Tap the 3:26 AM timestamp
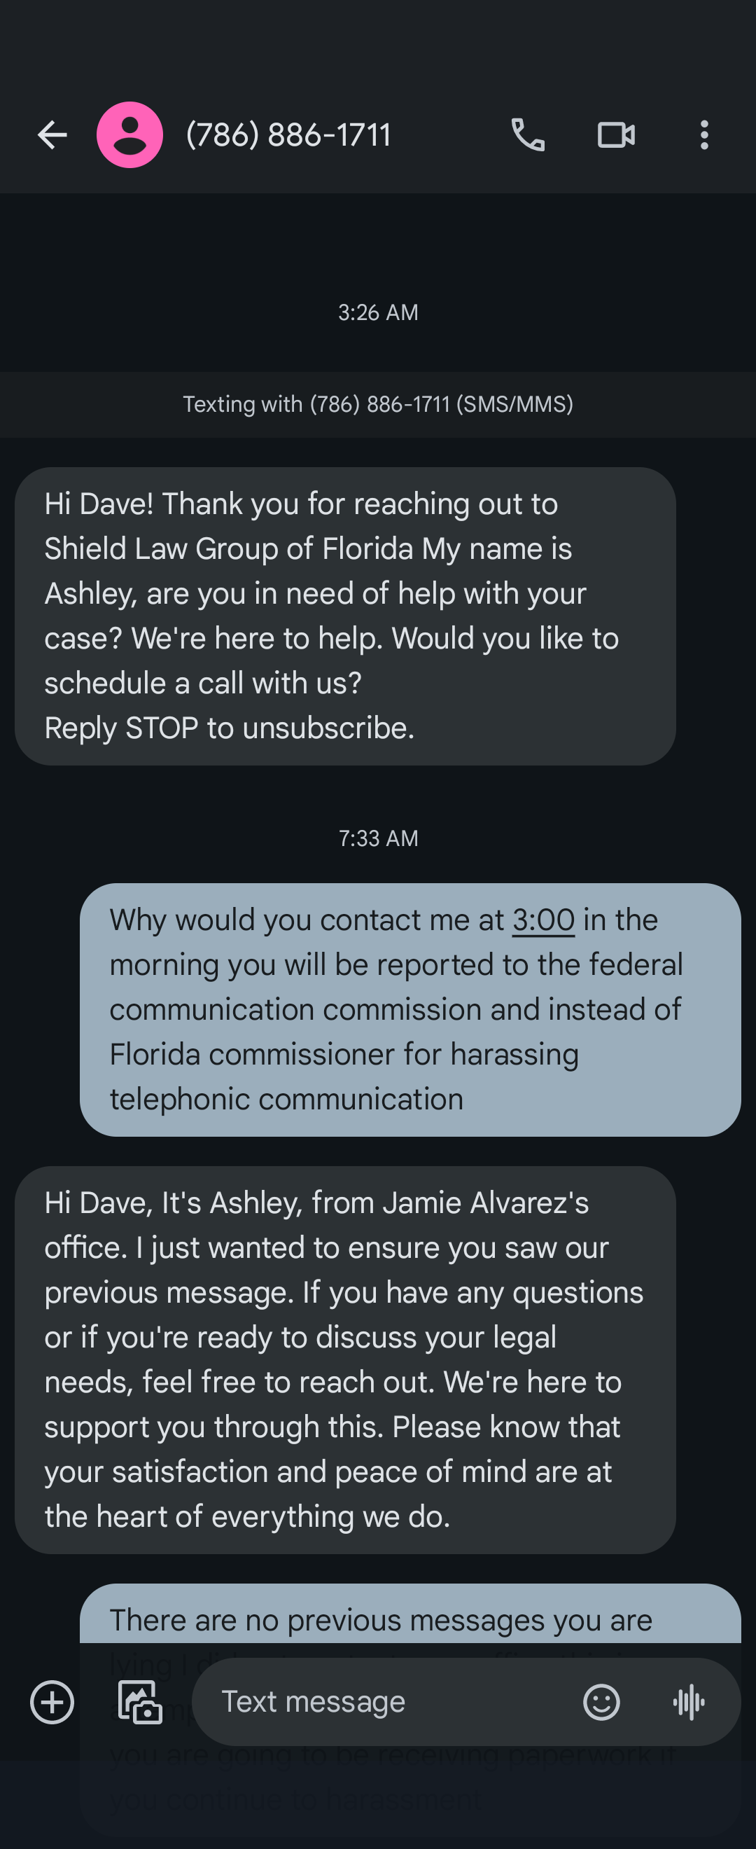 pos(378,312)
